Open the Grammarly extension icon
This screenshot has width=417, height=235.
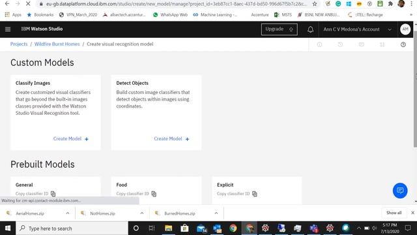pyautogui.click(x=338, y=4)
